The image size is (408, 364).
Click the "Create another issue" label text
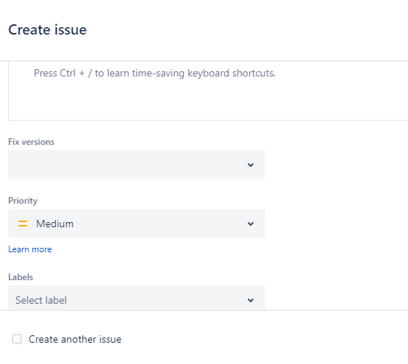[75, 339]
